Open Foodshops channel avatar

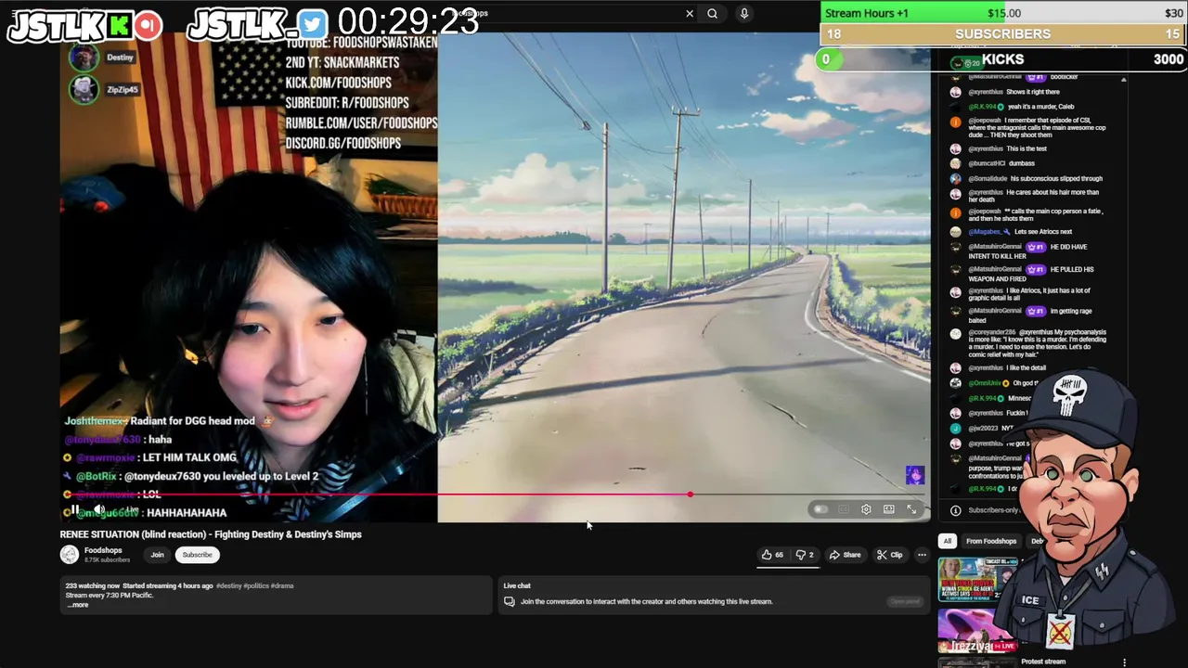[70, 555]
